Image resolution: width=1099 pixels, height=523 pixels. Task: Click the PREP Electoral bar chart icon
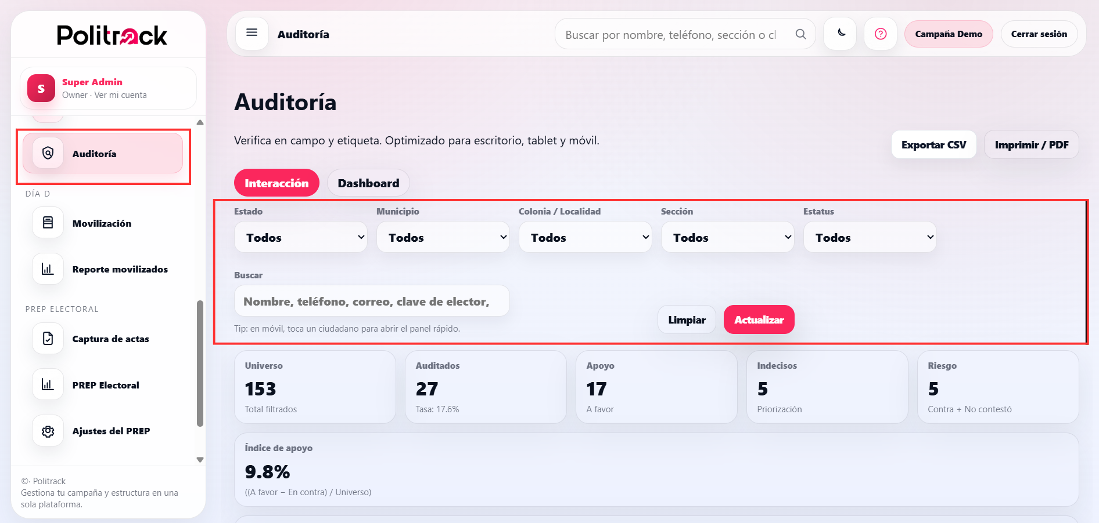[47, 384]
